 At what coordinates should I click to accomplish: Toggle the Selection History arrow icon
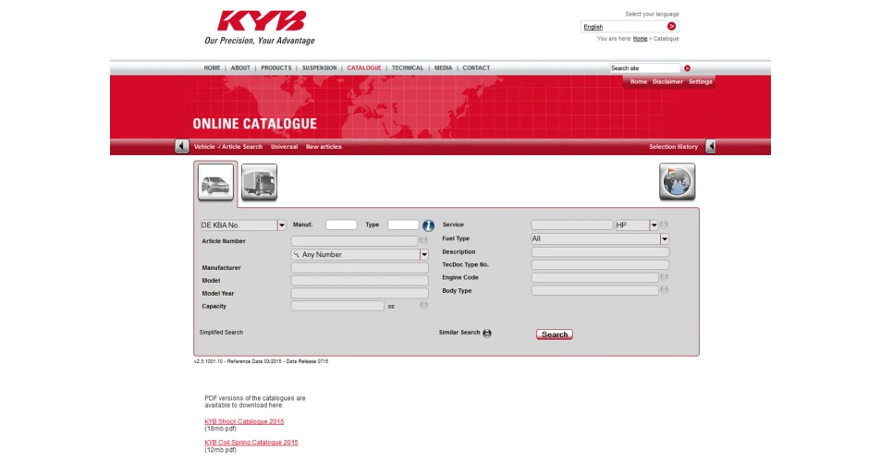tap(711, 146)
